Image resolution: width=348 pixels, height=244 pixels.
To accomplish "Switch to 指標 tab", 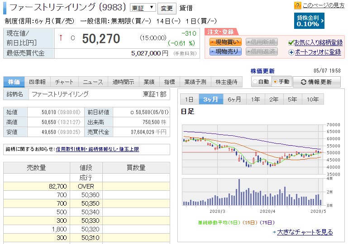I will 169,82.
